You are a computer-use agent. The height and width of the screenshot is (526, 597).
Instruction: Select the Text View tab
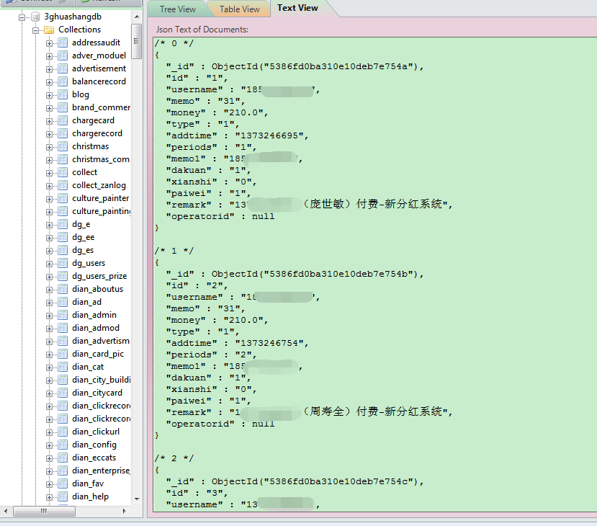(x=297, y=8)
